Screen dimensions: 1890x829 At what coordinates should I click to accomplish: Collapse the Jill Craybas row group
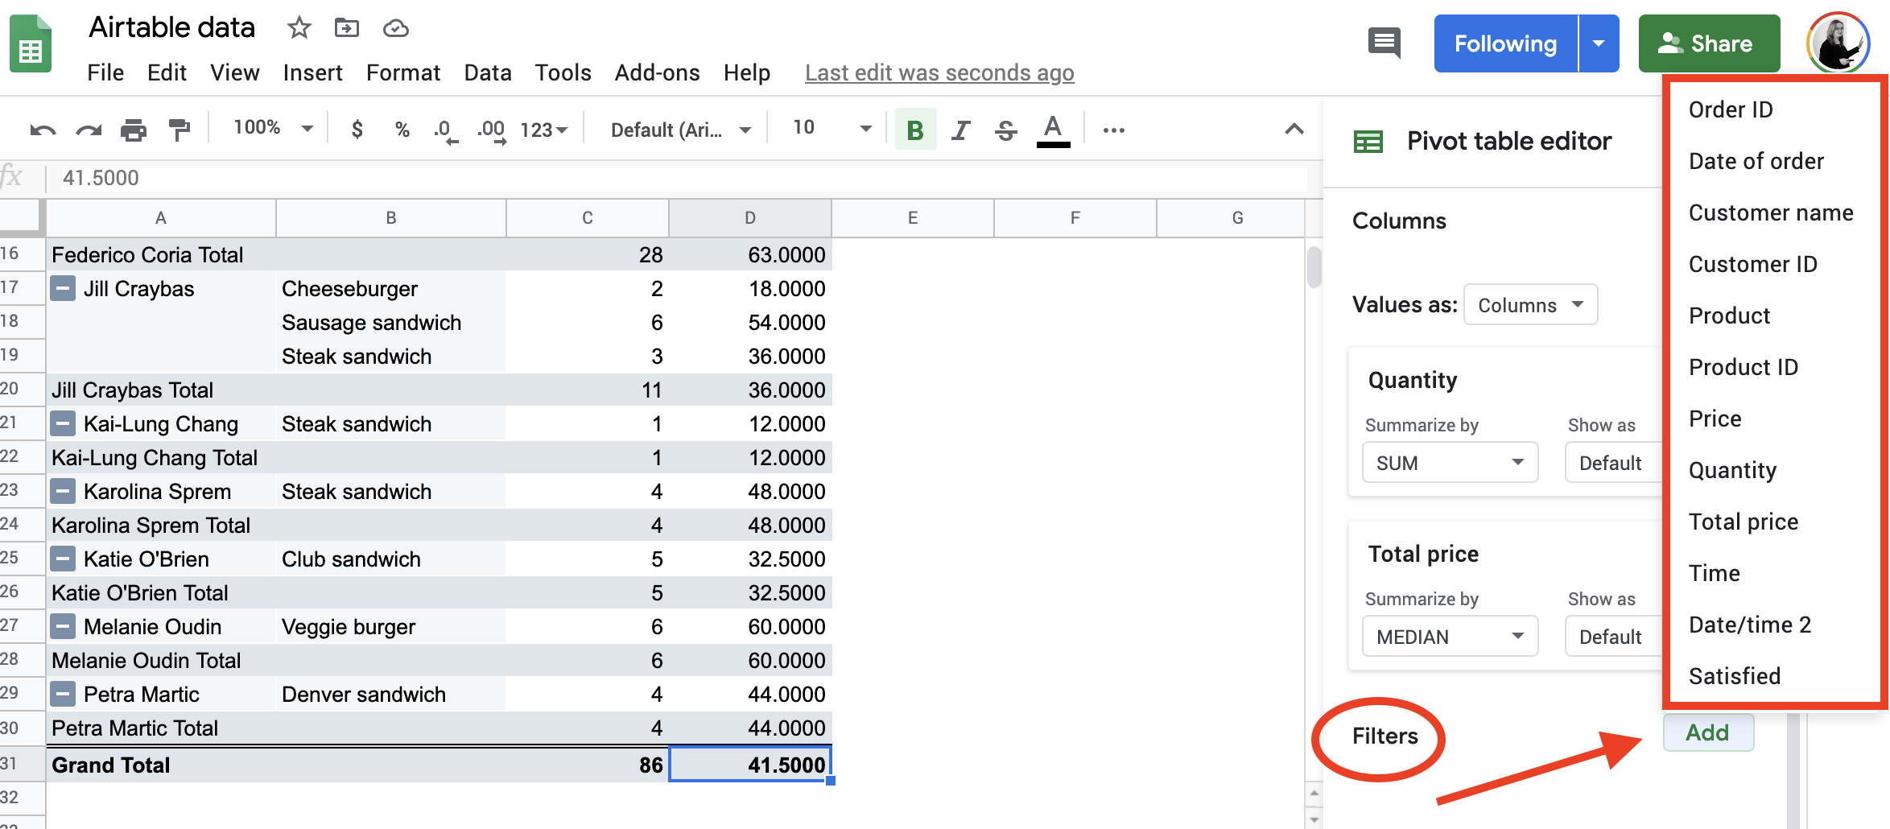tap(62, 288)
